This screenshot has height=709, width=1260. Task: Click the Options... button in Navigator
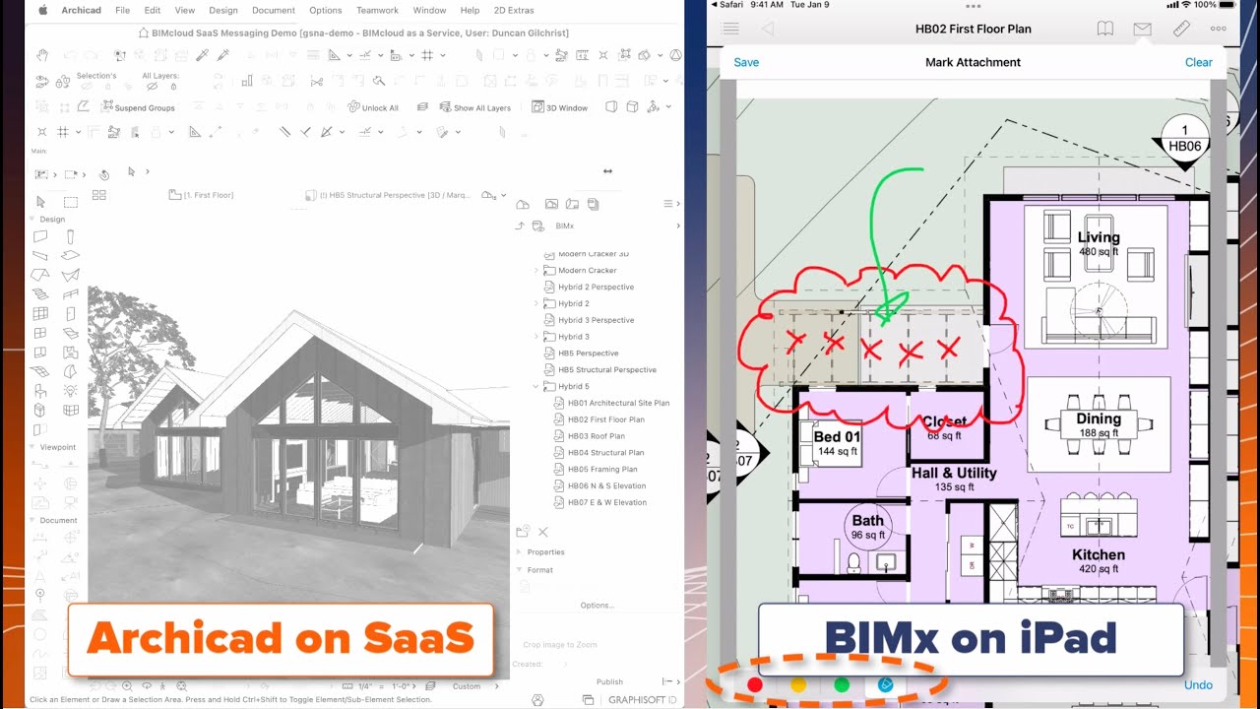pos(598,606)
